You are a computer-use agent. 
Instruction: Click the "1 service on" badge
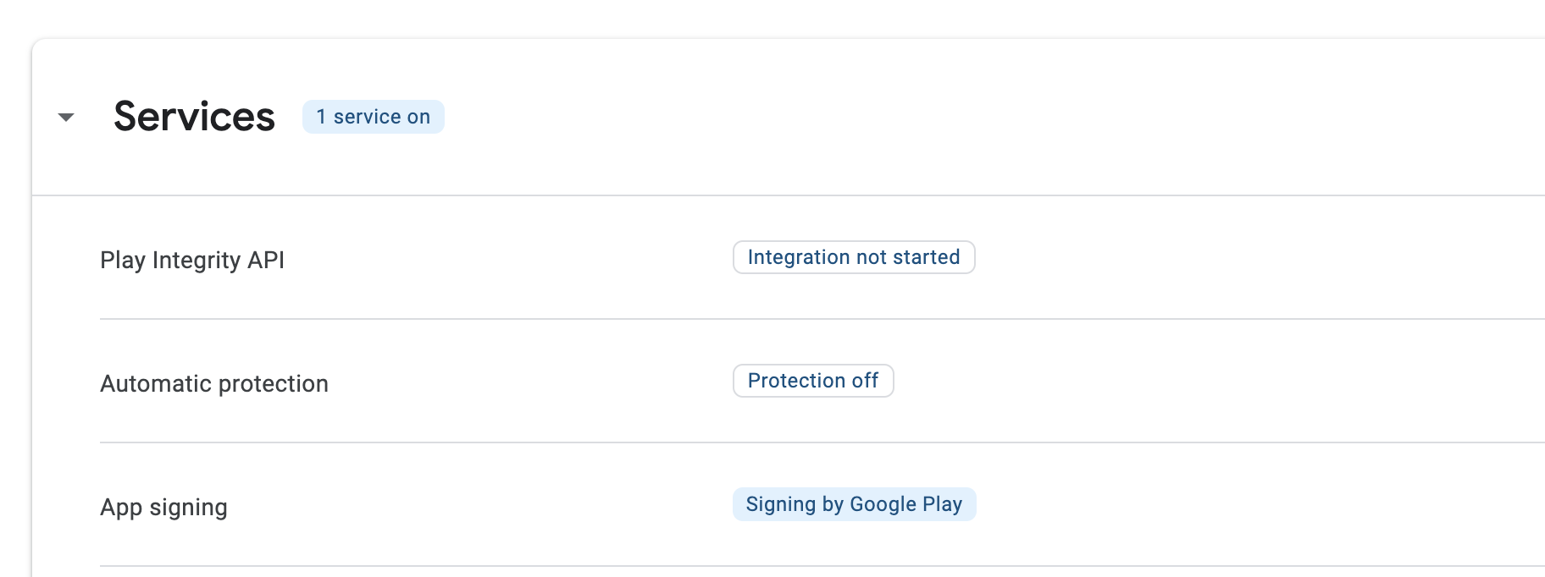coord(373,117)
